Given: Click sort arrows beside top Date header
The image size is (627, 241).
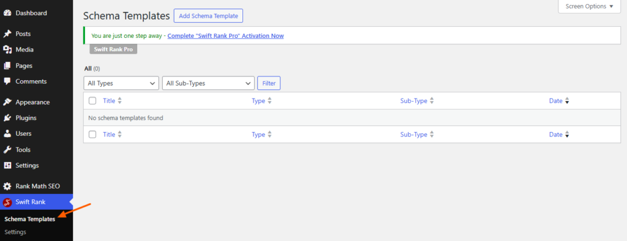Looking at the screenshot, I should [x=567, y=101].
